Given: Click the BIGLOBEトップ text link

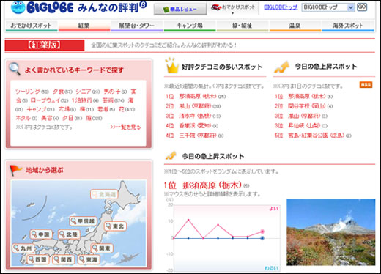Looking at the screenshot, I should [281, 7].
